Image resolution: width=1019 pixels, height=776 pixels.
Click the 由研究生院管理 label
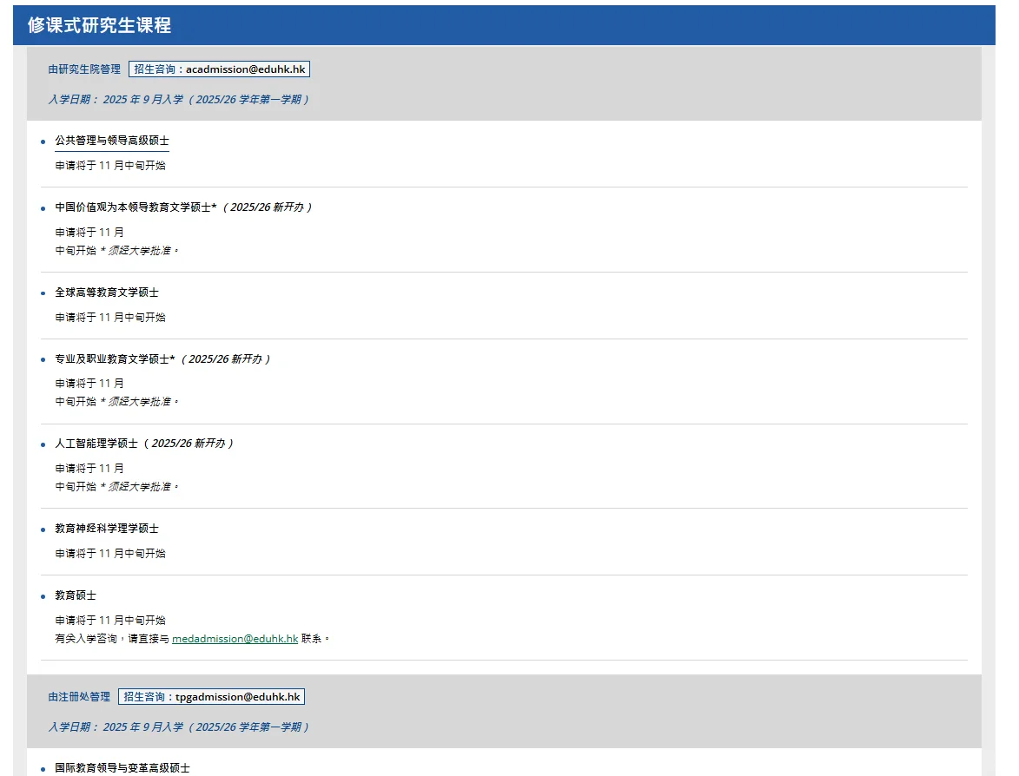click(x=84, y=69)
